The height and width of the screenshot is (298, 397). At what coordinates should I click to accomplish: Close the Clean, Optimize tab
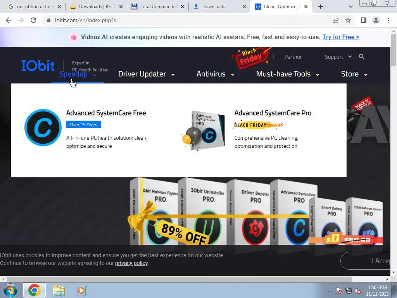[x=306, y=7]
